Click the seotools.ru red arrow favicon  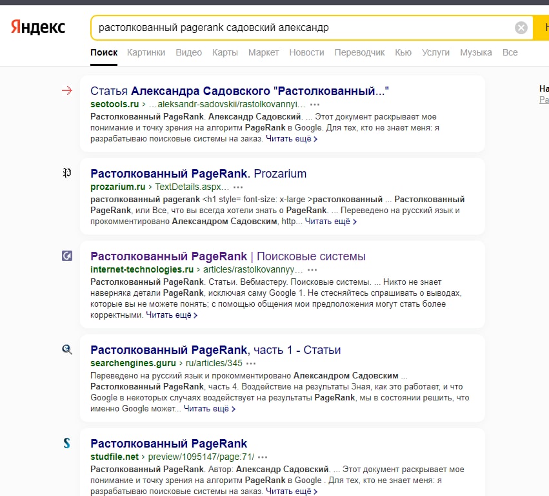[67, 90]
